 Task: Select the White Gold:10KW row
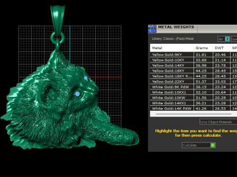[x=194, y=98]
